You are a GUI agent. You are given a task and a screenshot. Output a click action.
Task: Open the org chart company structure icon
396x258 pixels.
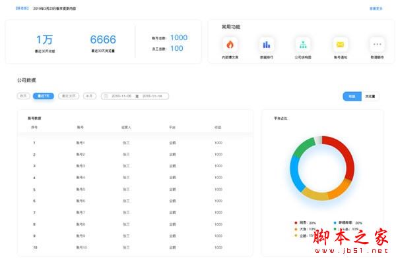pyautogui.click(x=303, y=45)
